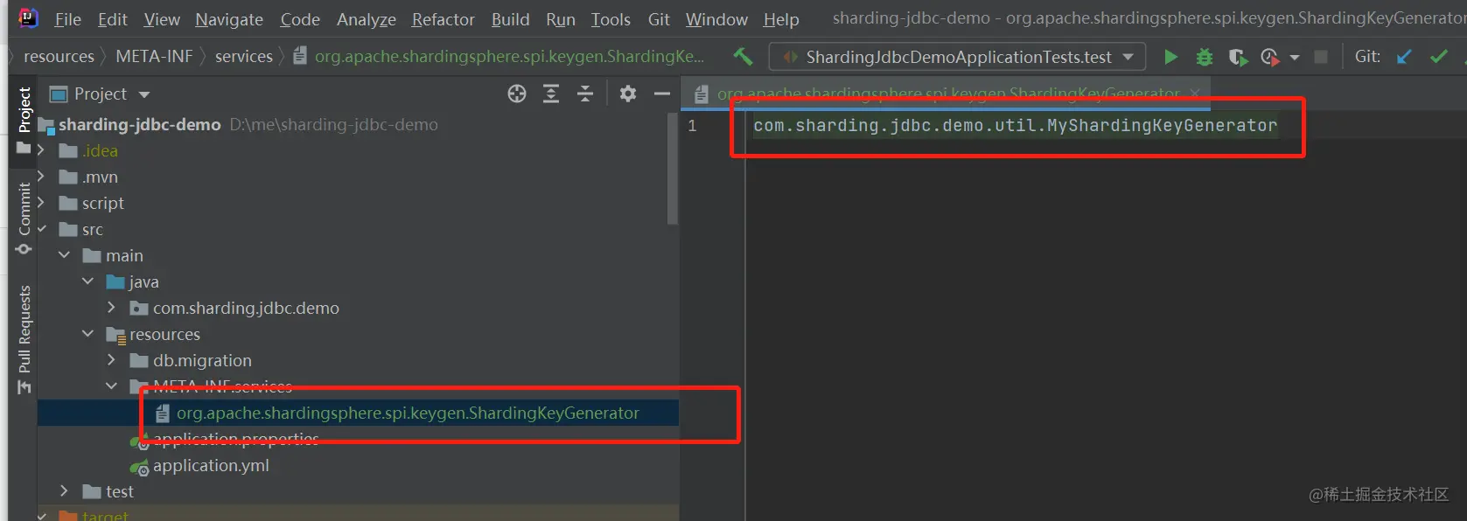Screen dimensions: 1467x521
Task: Open profiler options dropdown arrow
Action: point(1295,58)
